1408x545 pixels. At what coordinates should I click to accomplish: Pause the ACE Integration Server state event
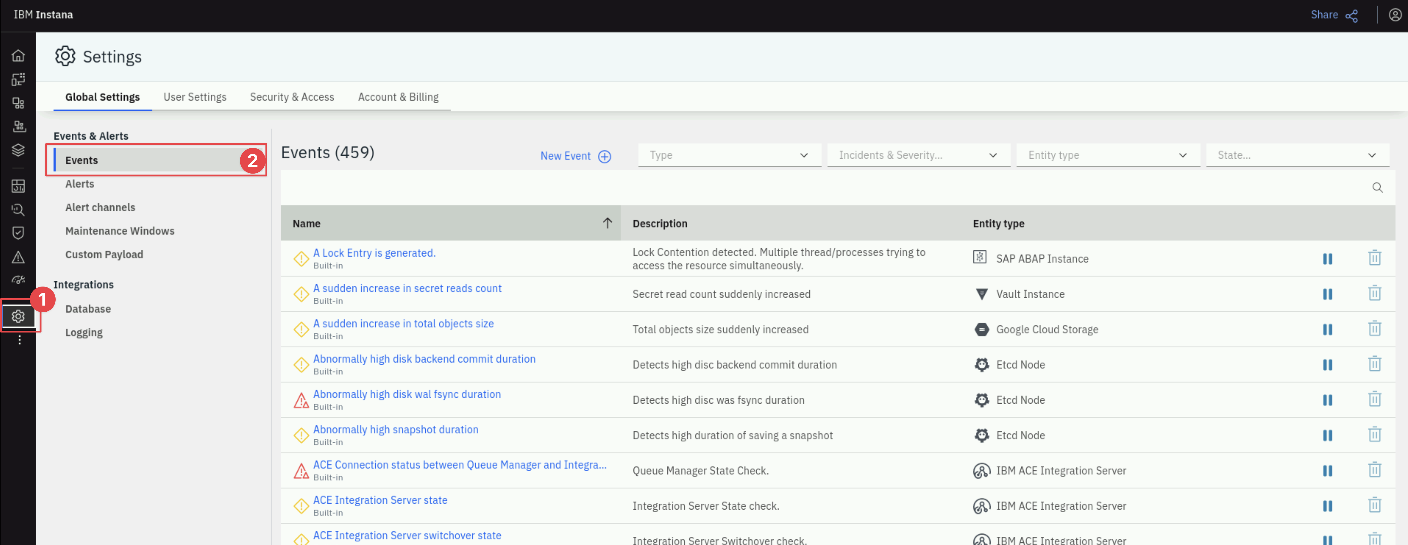click(1327, 506)
